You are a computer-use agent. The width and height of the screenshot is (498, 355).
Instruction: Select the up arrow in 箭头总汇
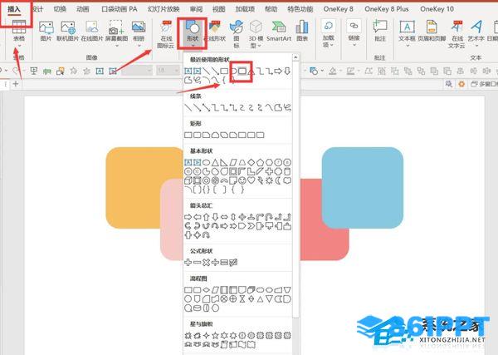[x=206, y=217]
